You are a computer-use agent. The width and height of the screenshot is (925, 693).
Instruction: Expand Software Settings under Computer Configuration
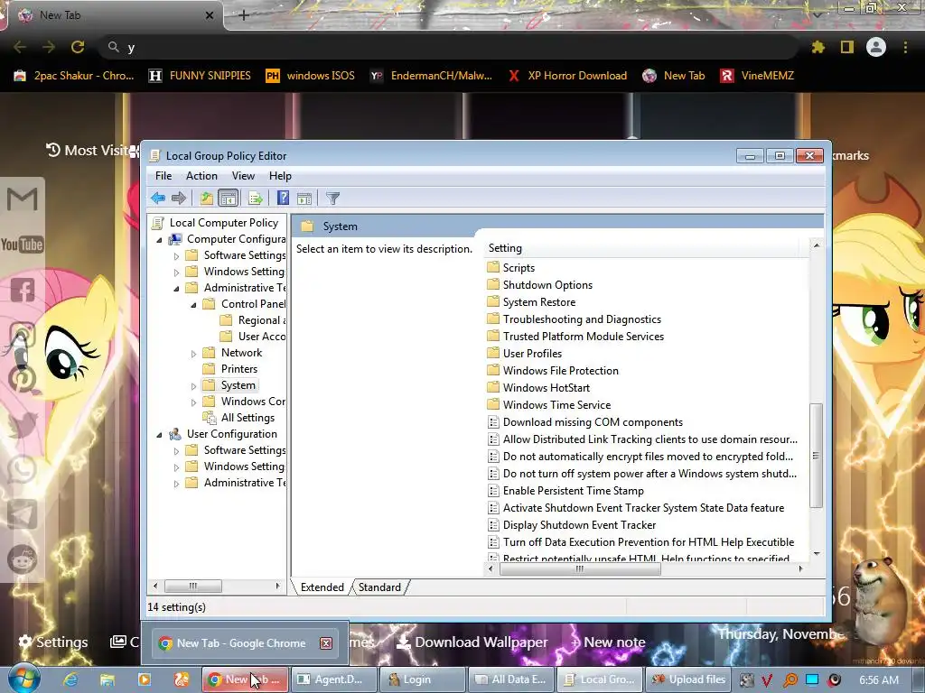(176, 256)
